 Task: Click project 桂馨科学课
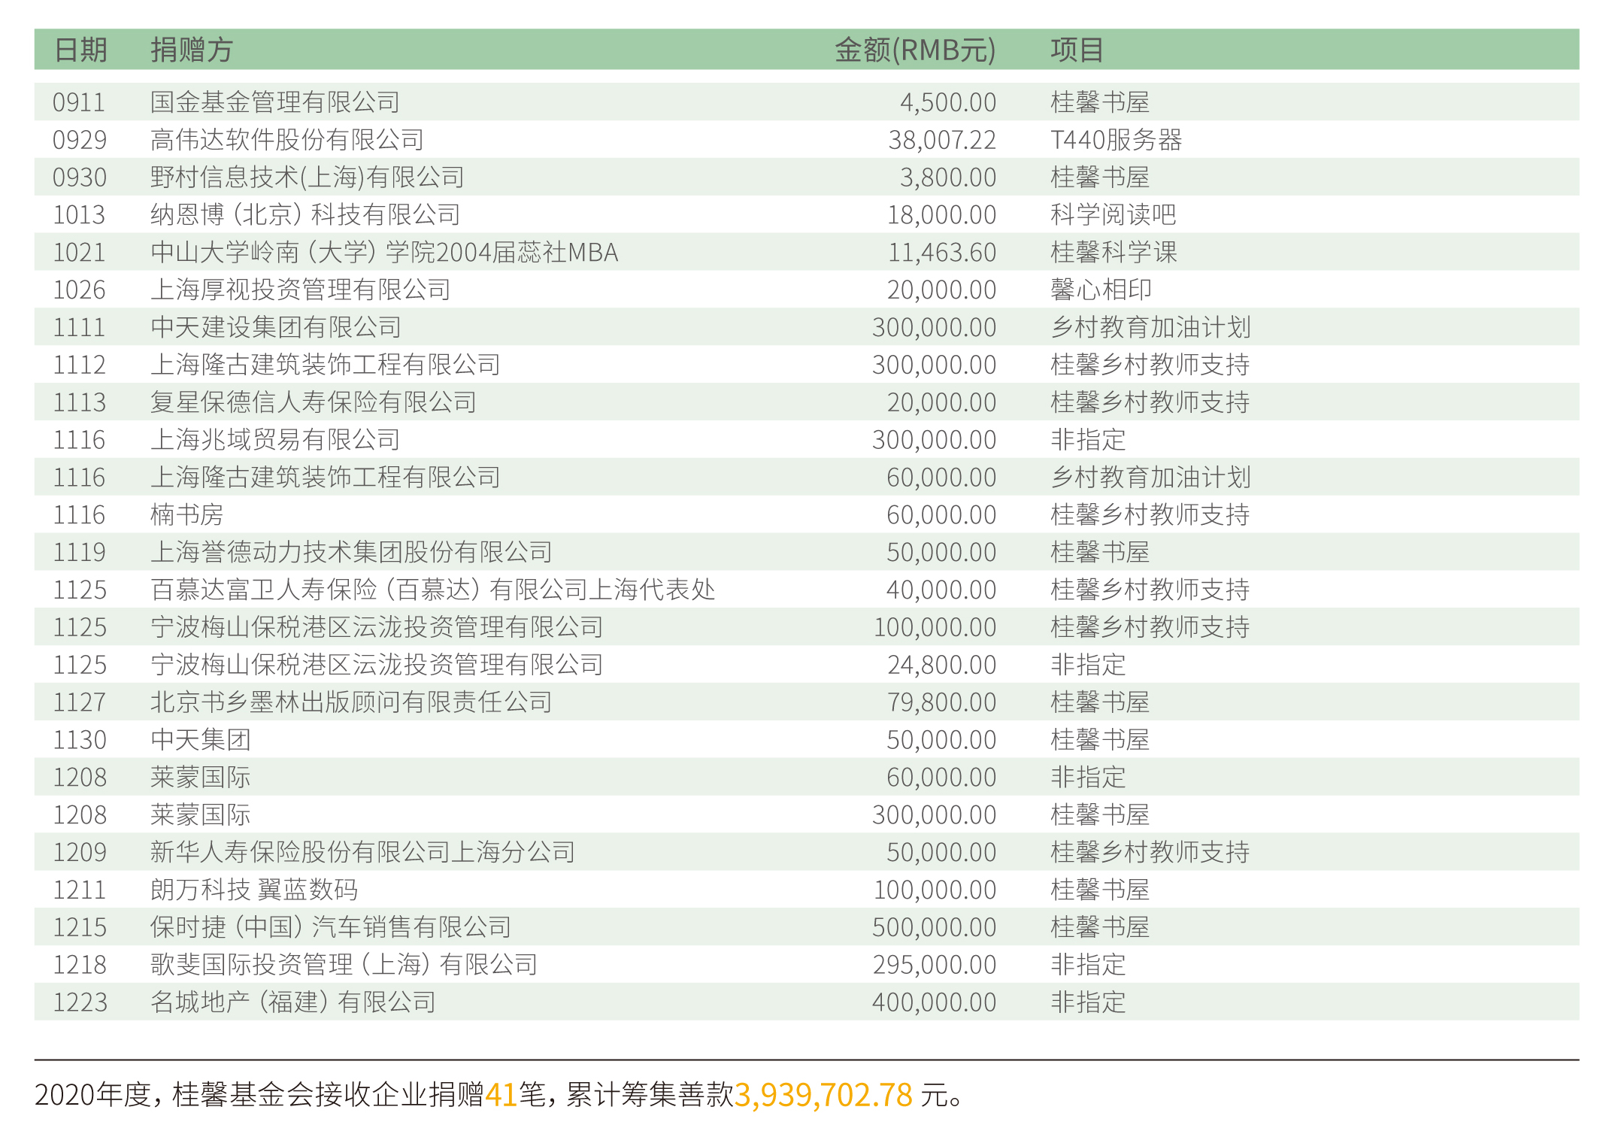click(x=1114, y=252)
